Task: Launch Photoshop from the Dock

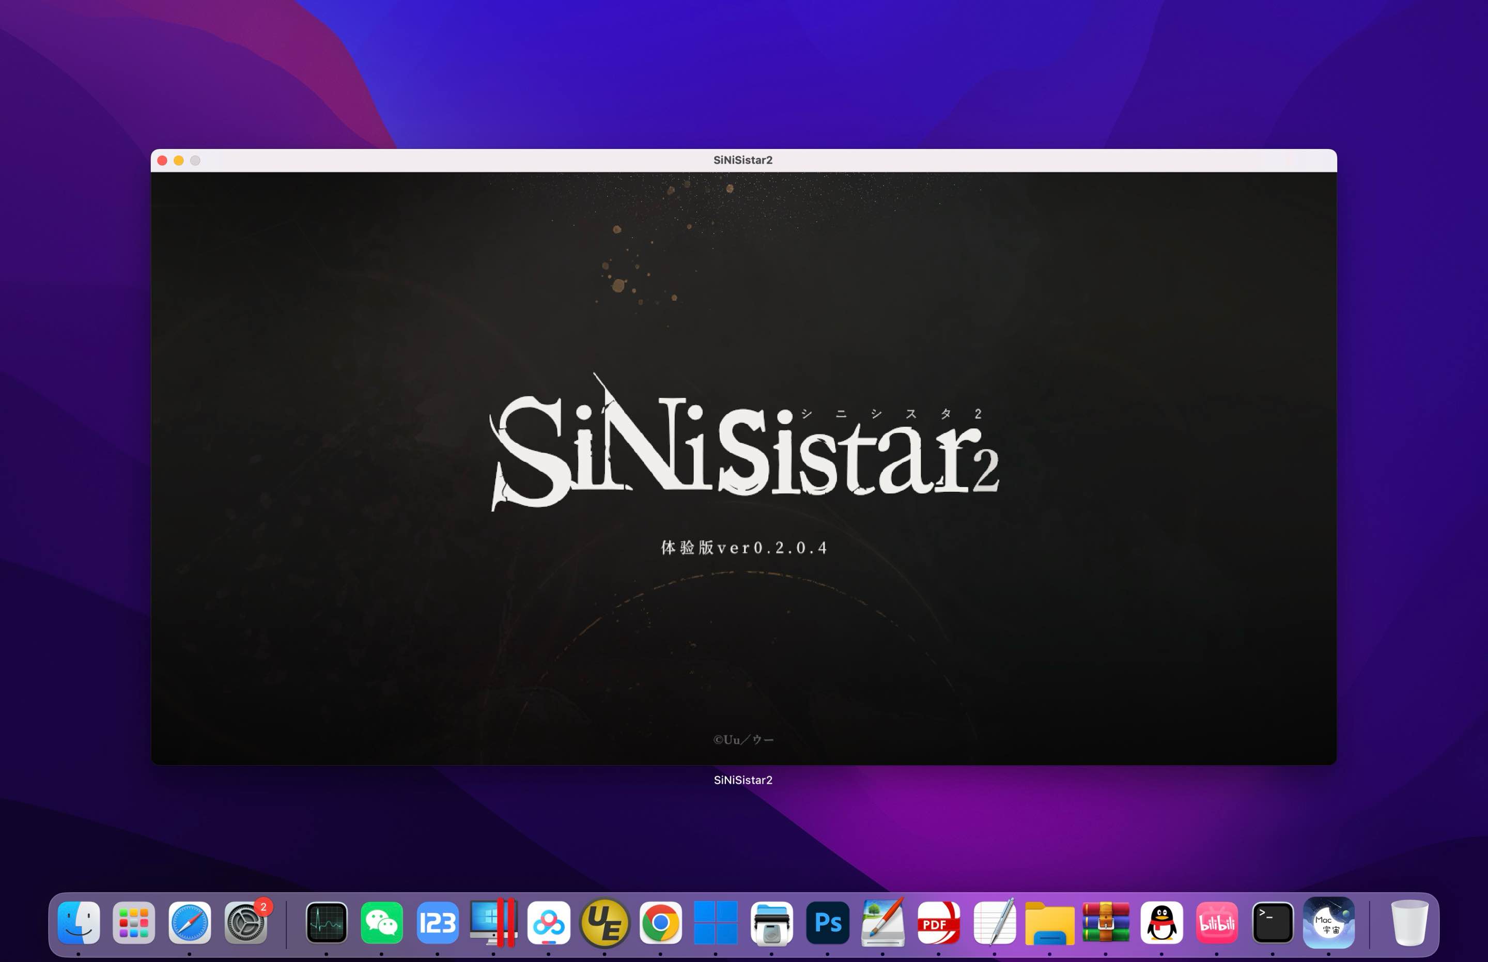Action: (827, 923)
